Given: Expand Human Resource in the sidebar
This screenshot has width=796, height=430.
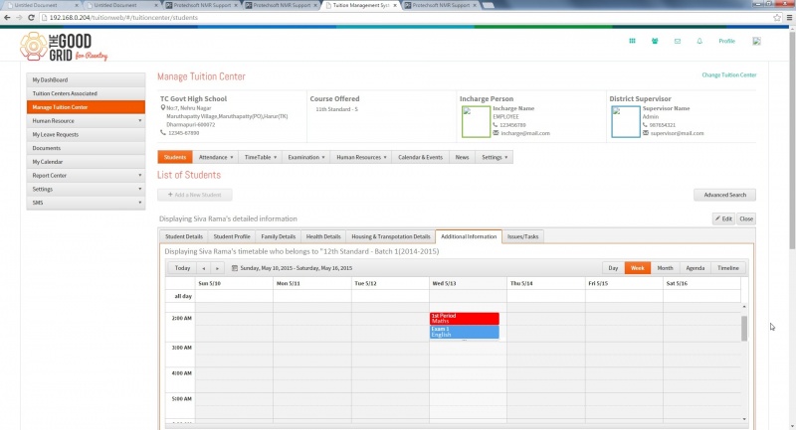Looking at the screenshot, I should click(x=86, y=120).
